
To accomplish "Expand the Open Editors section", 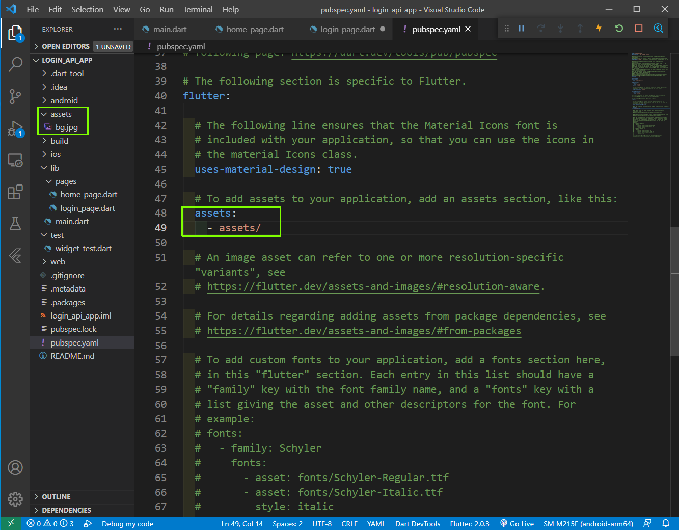I will tap(66, 46).
